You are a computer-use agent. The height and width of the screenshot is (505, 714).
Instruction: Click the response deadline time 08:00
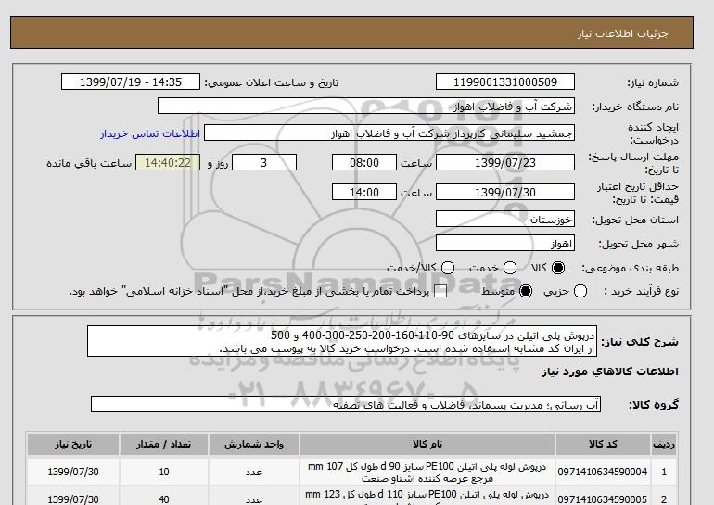pos(364,162)
